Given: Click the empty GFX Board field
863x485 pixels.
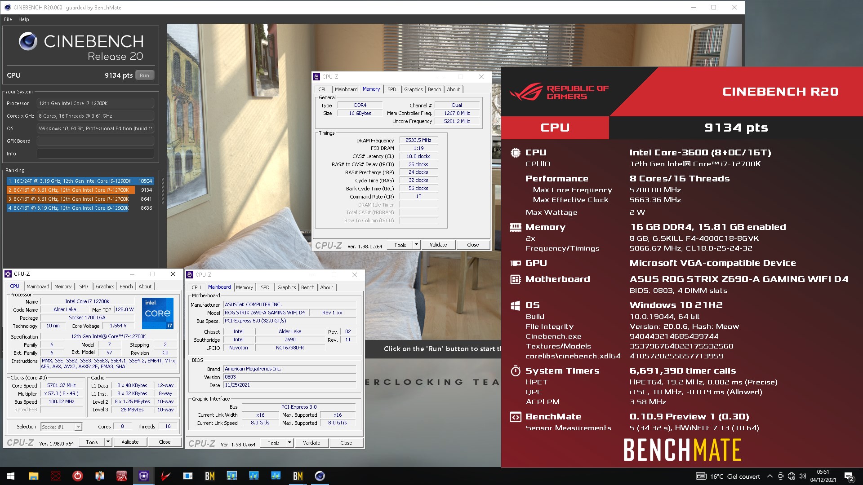Looking at the screenshot, I should [x=95, y=141].
